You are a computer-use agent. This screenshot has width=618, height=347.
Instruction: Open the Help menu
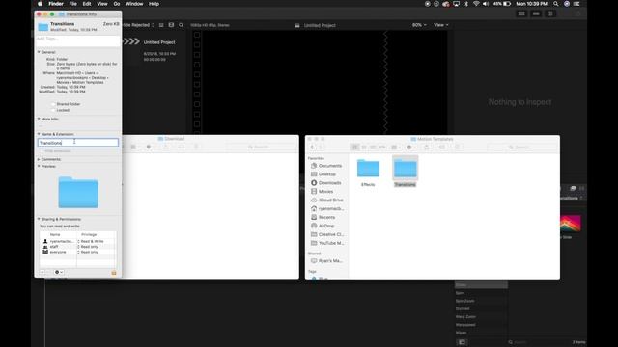pos(154,4)
